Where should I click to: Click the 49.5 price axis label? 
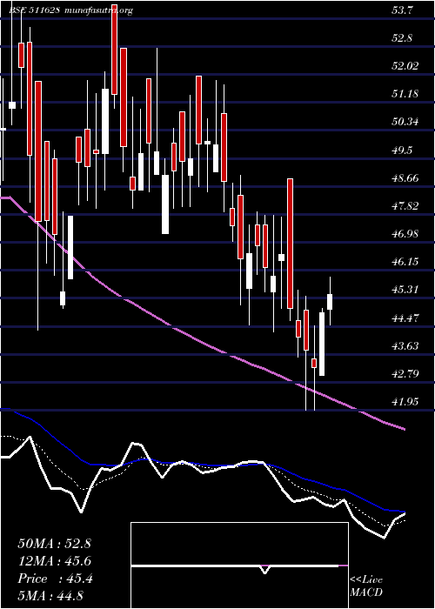point(402,151)
